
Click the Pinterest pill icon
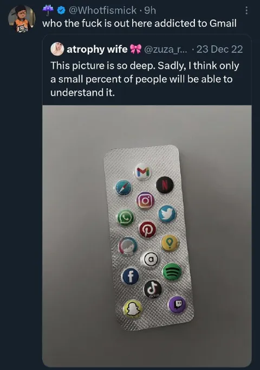click(147, 230)
